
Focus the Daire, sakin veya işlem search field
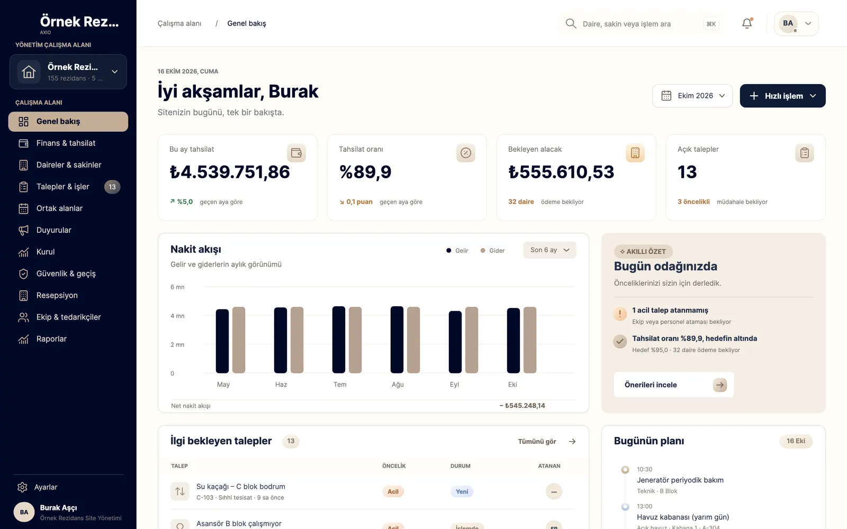[x=642, y=24]
